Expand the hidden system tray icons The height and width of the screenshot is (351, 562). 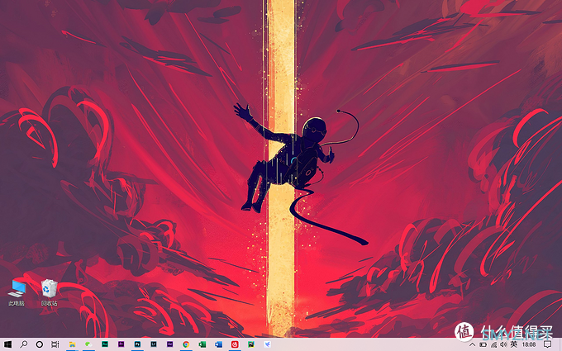click(x=473, y=345)
